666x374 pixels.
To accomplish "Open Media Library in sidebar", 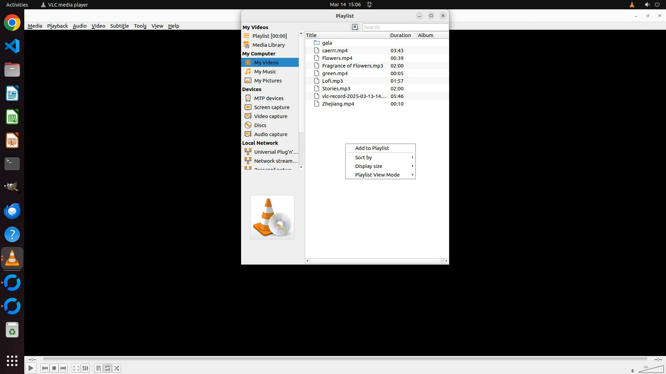I will pos(268,45).
